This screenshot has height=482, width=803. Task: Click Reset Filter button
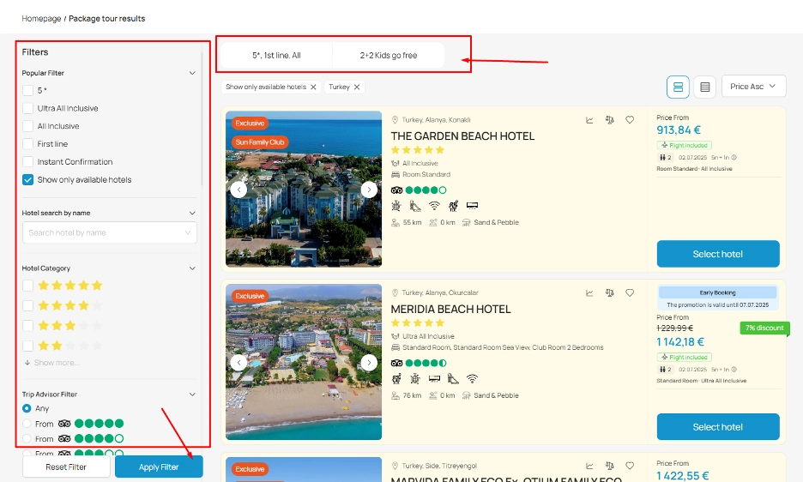pyautogui.click(x=66, y=467)
